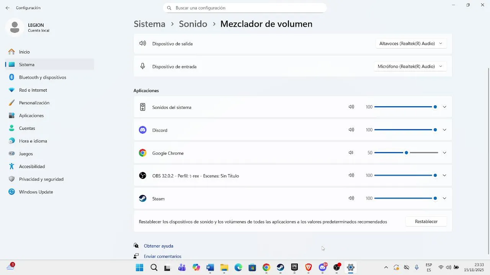
Task: Navigate to Privacidad y seguridad
Action: click(50, 179)
